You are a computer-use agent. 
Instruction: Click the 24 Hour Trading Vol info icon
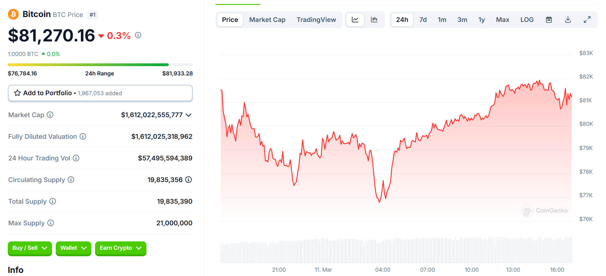(76, 158)
